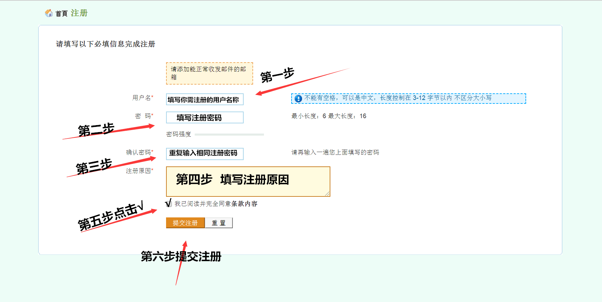Click the 最小长度 password length hint

click(x=329, y=116)
